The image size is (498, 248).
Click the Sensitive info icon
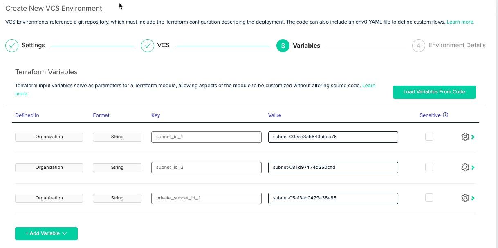tap(446, 115)
